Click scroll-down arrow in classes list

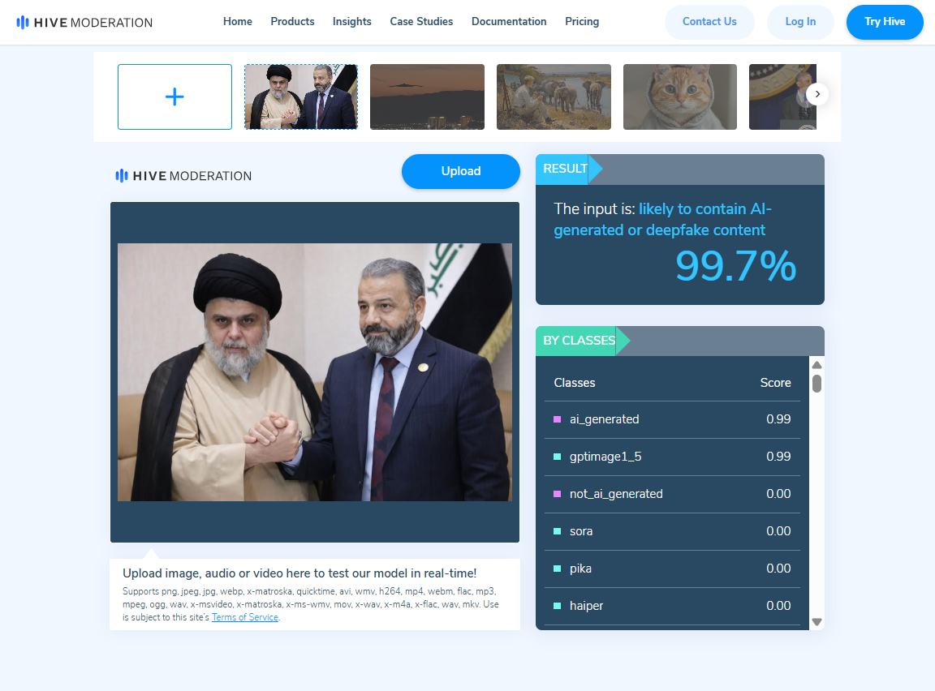817,622
